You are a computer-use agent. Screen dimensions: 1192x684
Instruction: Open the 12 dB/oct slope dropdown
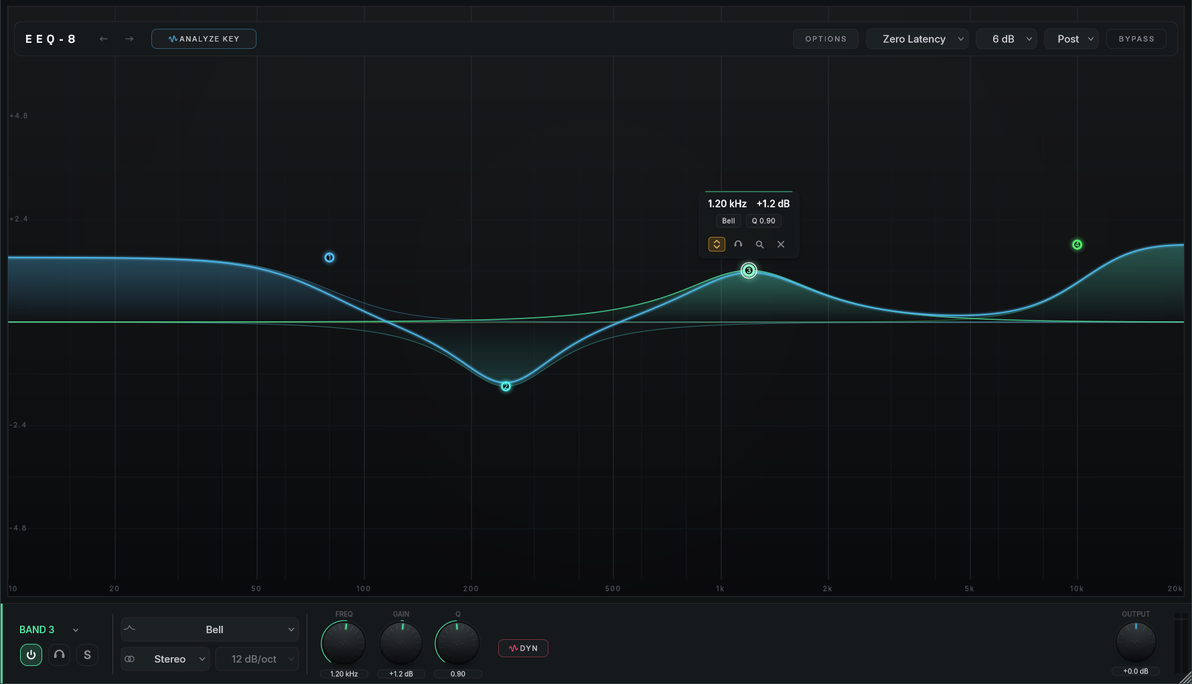tap(257, 659)
